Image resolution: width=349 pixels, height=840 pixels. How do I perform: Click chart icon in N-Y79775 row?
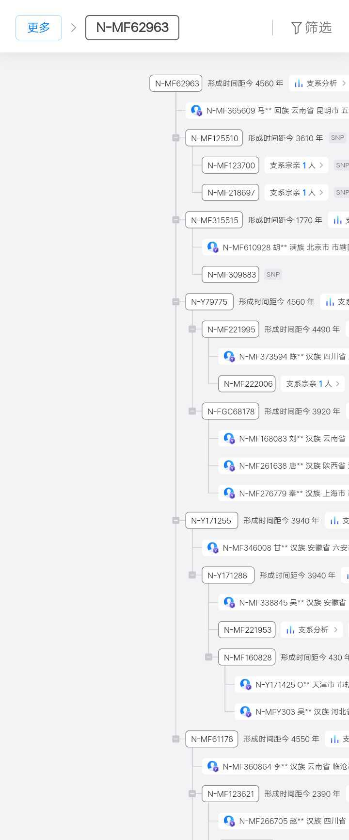(330, 302)
